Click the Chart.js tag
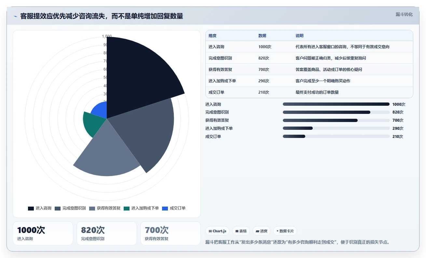 (x=217, y=231)
